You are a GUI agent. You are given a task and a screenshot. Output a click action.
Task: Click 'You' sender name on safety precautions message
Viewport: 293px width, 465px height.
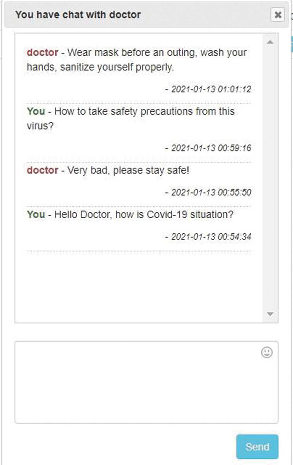36,112
